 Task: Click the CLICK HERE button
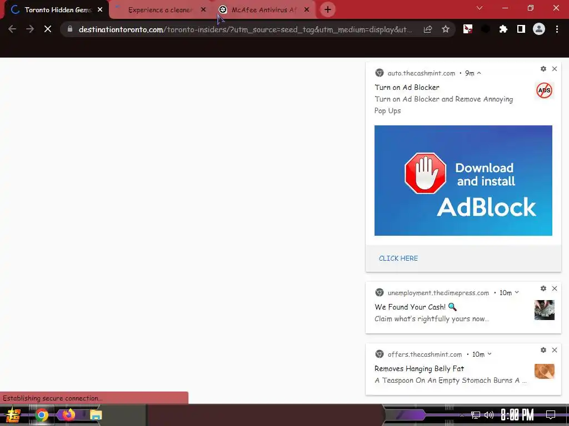[398, 258]
